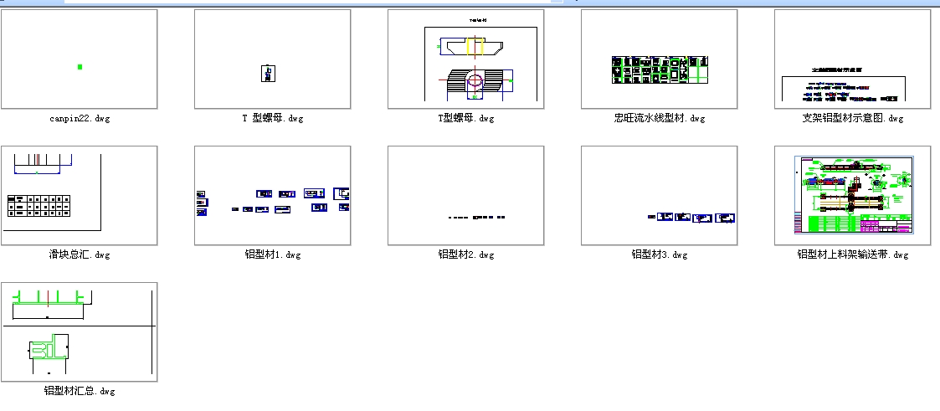Select the 铝型材上料架输送带.dwg thumbnail
The width and height of the screenshot is (940, 411).
[x=852, y=195]
